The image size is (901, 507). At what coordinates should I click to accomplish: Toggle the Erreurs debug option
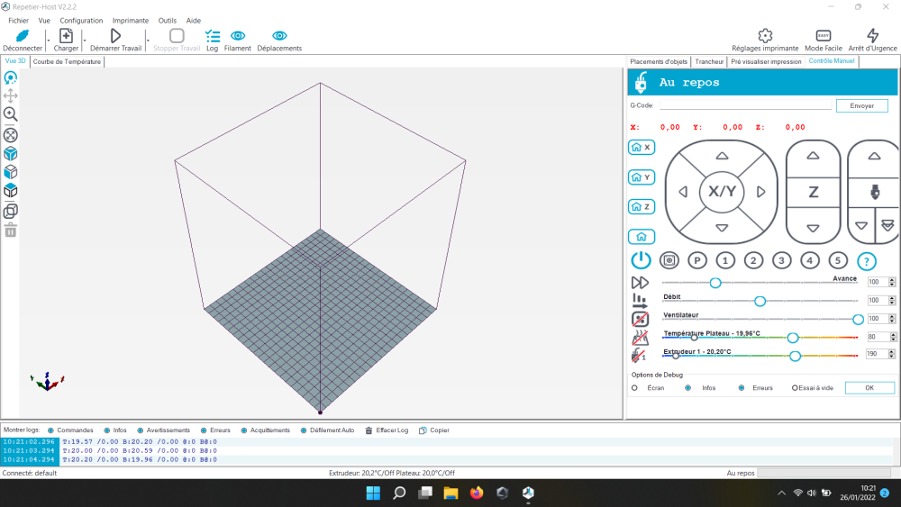click(742, 388)
